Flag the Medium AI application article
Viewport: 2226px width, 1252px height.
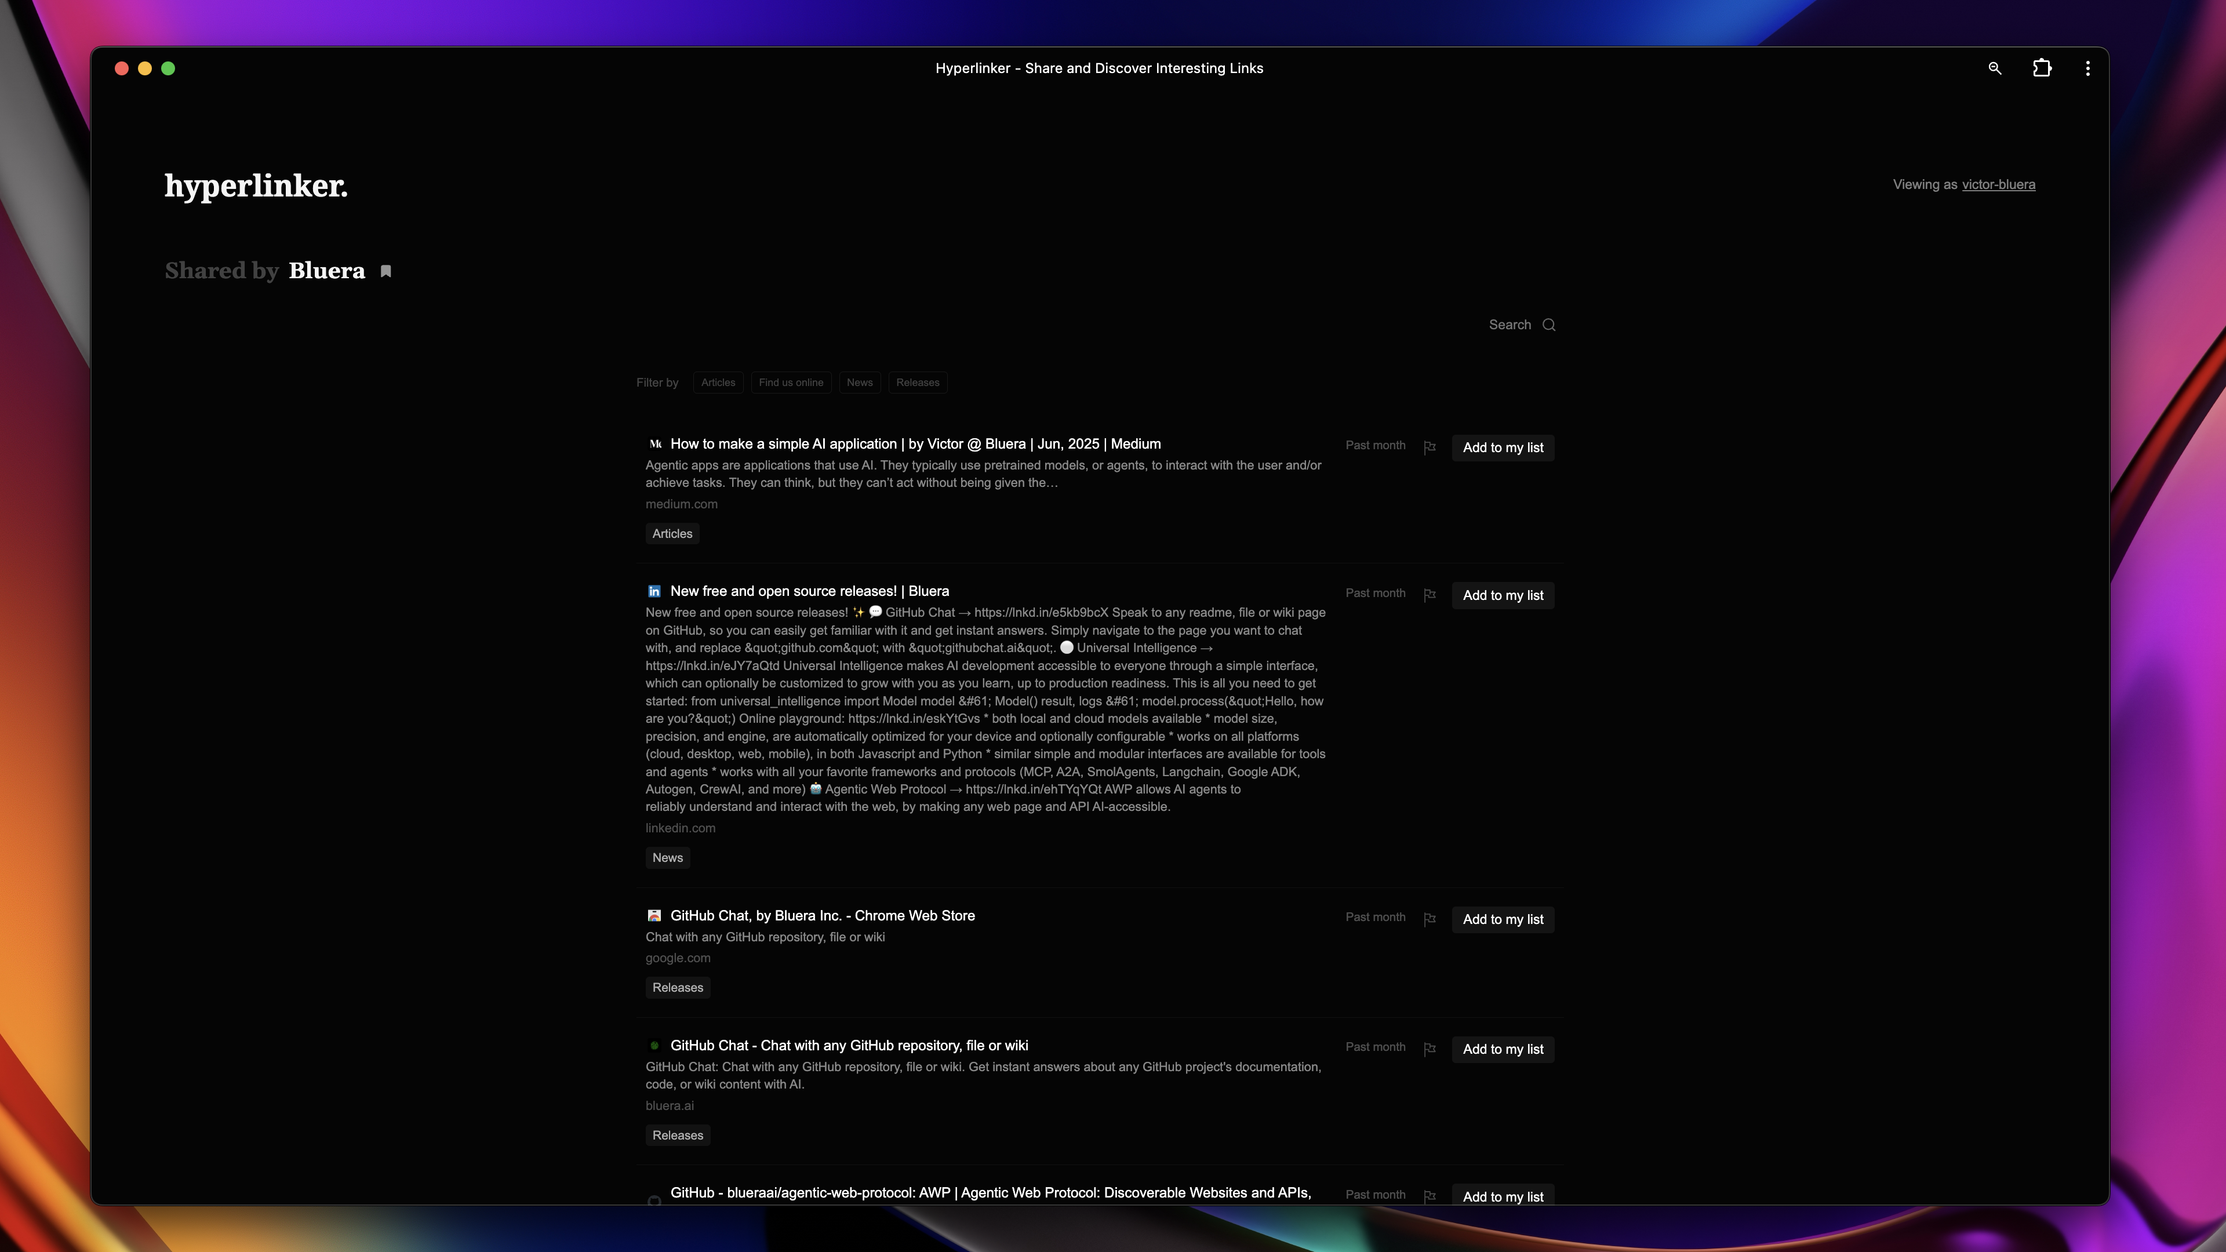1430,447
